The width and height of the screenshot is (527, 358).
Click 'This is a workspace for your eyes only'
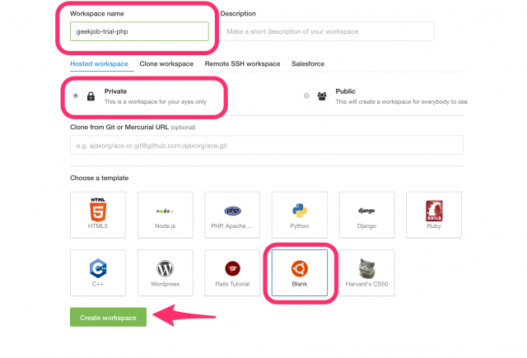pos(156,102)
